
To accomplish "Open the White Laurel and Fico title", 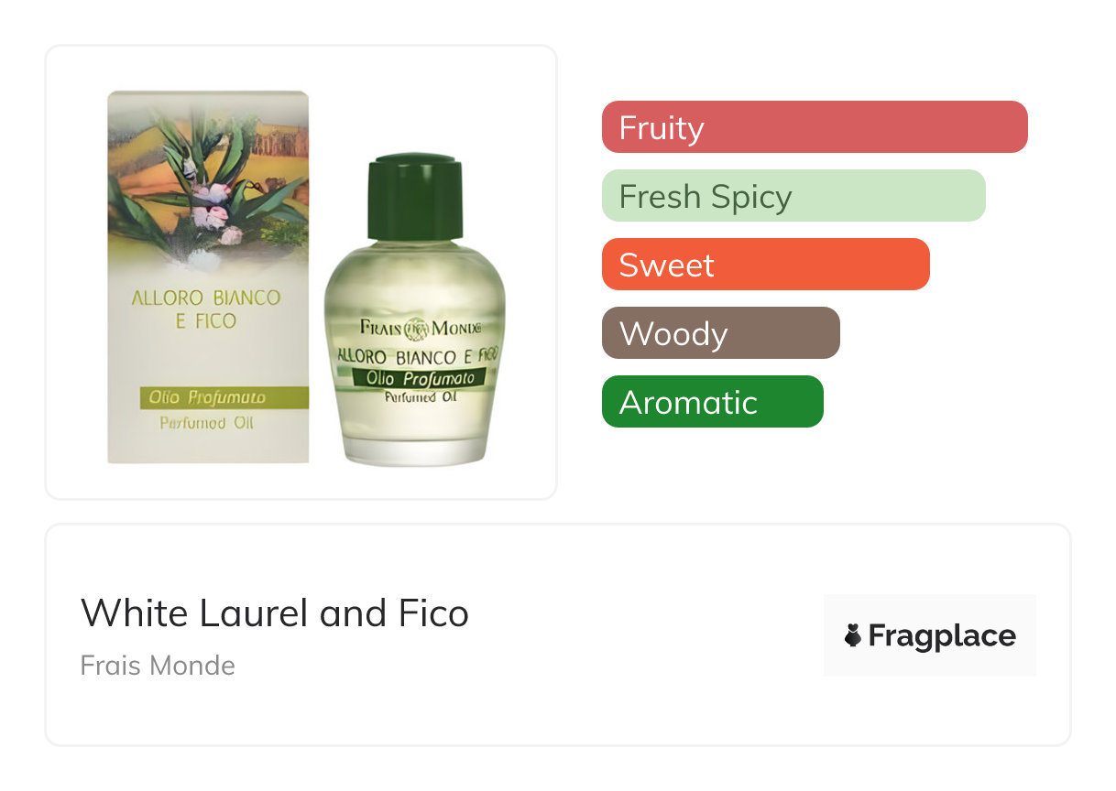I will (x=275, y=612).
